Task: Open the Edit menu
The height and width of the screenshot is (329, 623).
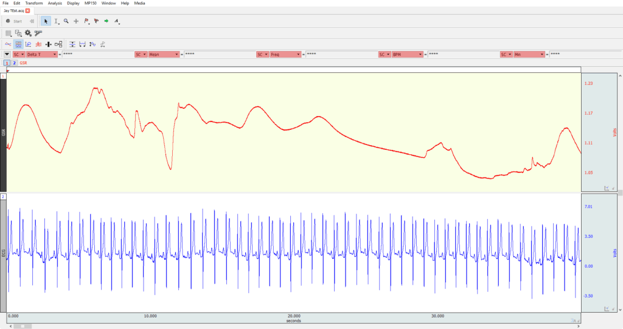Action: point(16,3)
